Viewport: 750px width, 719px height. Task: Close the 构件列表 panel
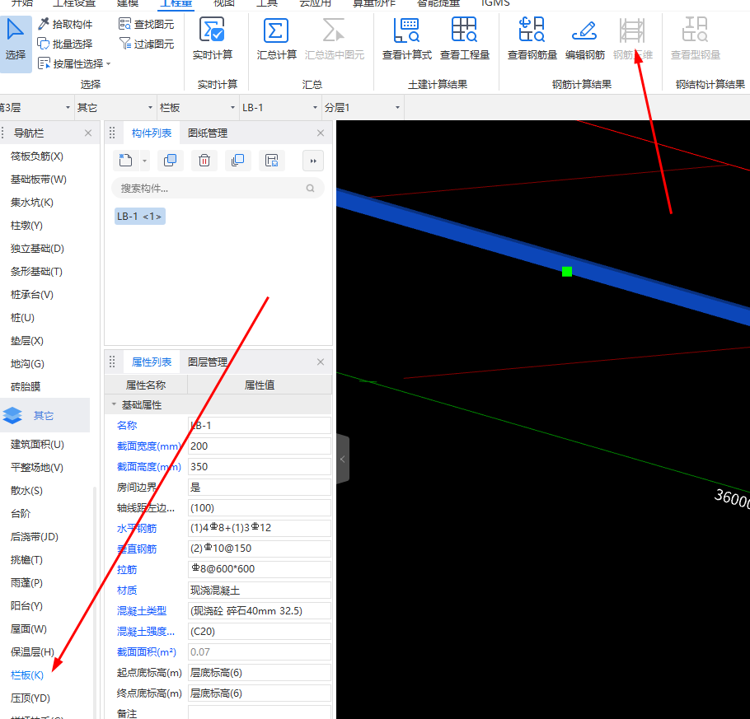point(321,133)
